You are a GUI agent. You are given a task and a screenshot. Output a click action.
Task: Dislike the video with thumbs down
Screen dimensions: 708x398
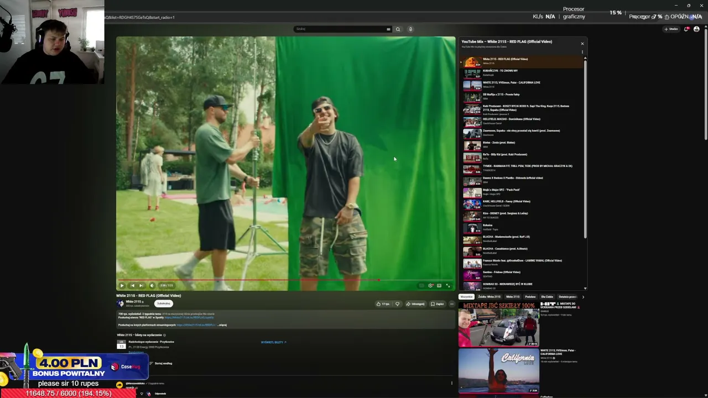pos(397,303)
